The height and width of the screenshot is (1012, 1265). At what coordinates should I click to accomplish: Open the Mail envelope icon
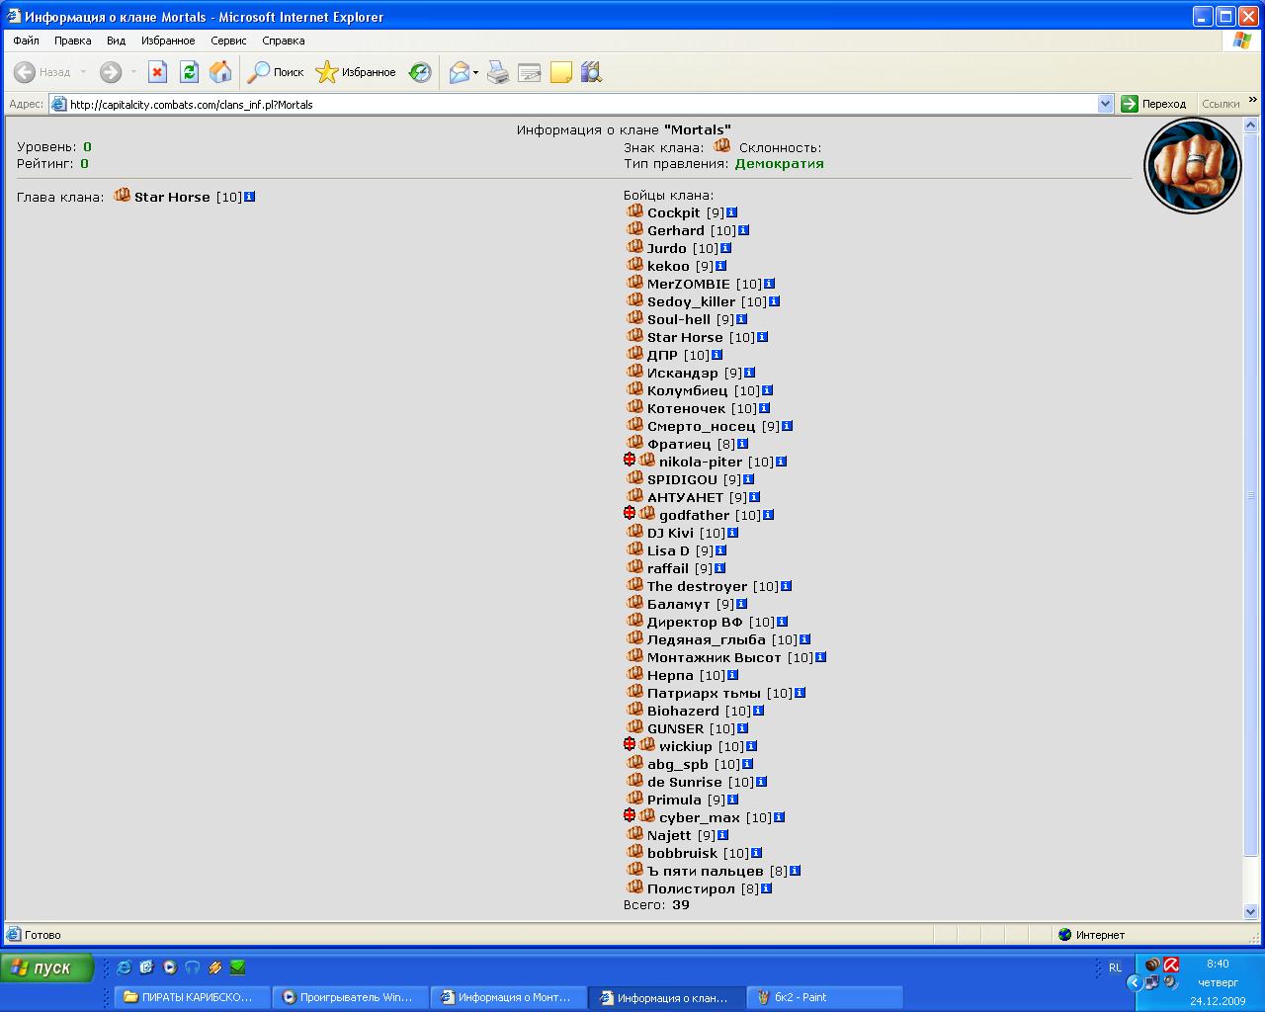point(459,72)
